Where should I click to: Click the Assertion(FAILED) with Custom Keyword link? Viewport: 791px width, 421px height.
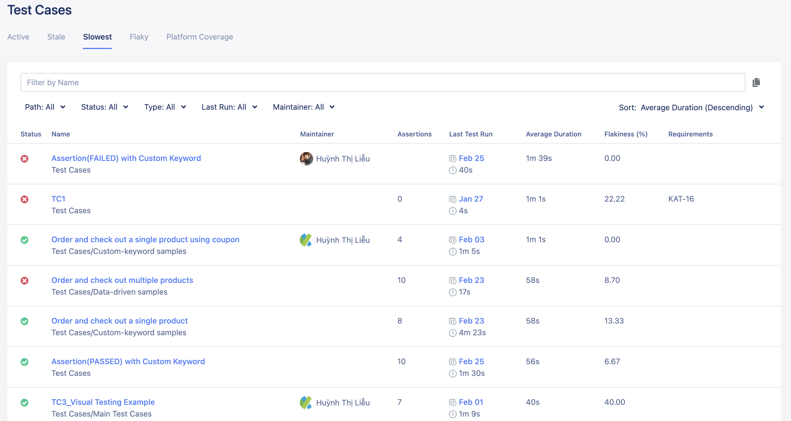125,158
